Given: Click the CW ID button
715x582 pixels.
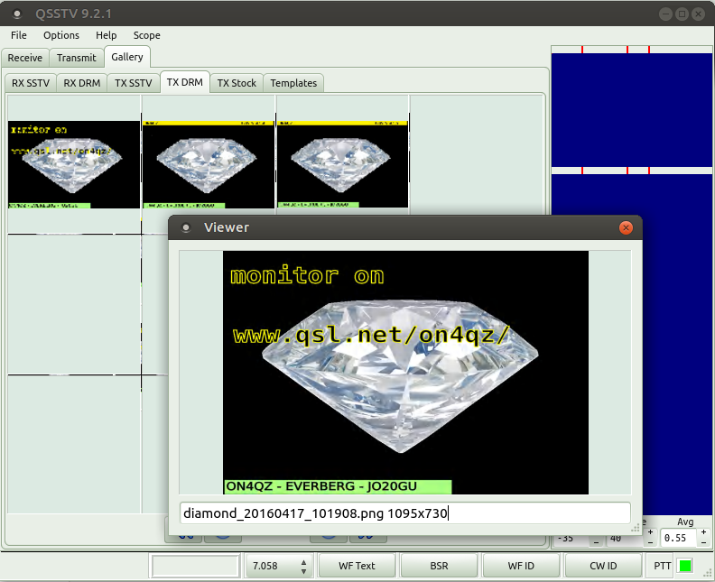Looking at the screenshot, I should click(x=603, y=566).
